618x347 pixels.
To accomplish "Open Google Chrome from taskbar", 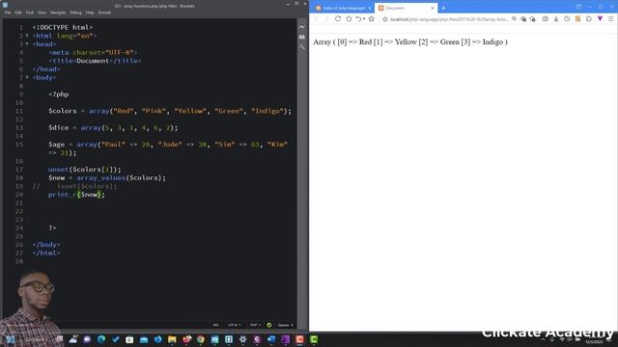I will pos(201,339).
